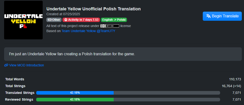The image size is (244, 105).
Task: Click the translate icon in Begin Translate
Action: tap(208, 16)
